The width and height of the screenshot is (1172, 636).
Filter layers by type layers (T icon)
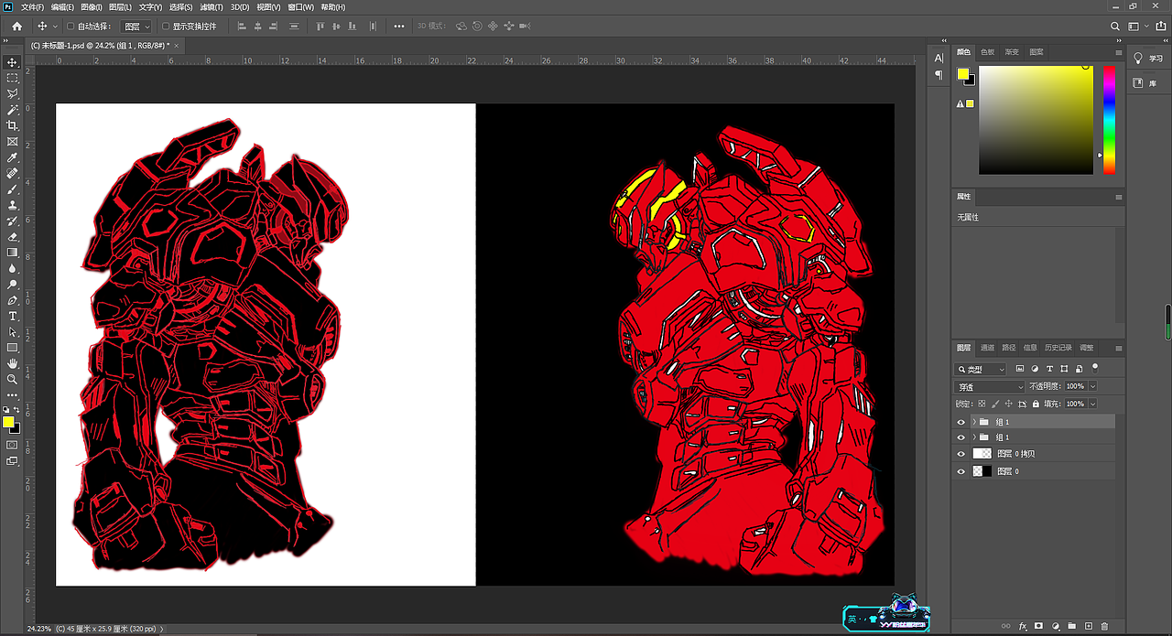tap(1049, 369)
